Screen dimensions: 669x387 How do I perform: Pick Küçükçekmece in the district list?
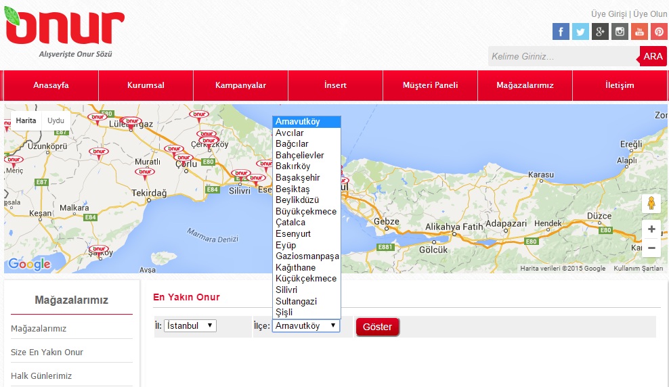(x=306, y=279)
